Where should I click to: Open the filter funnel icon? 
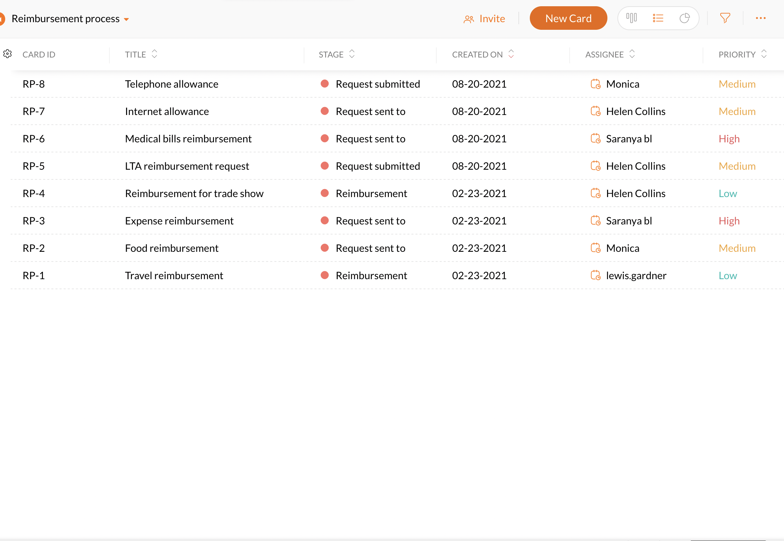[x=725, y=18]
